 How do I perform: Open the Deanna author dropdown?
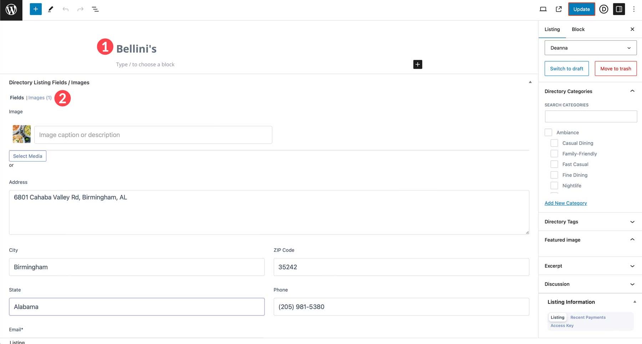(x=590, y=47)
